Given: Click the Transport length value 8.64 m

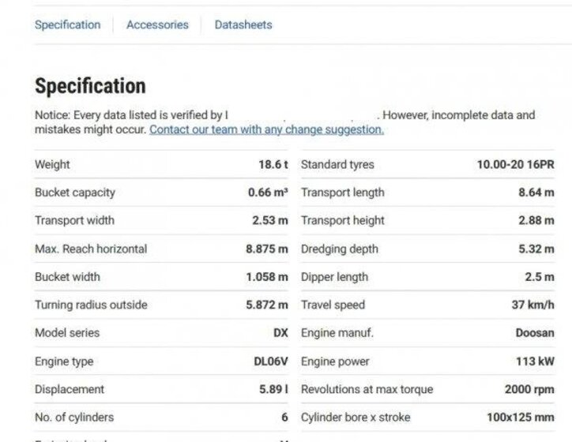Looking at the screenshot, I should (536, 193).
